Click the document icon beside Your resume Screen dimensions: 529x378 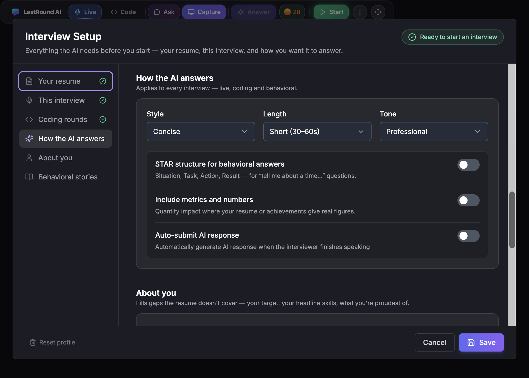pos(29,81)
